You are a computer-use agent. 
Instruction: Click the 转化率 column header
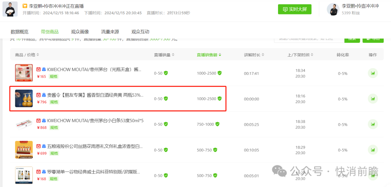(342, 55)
